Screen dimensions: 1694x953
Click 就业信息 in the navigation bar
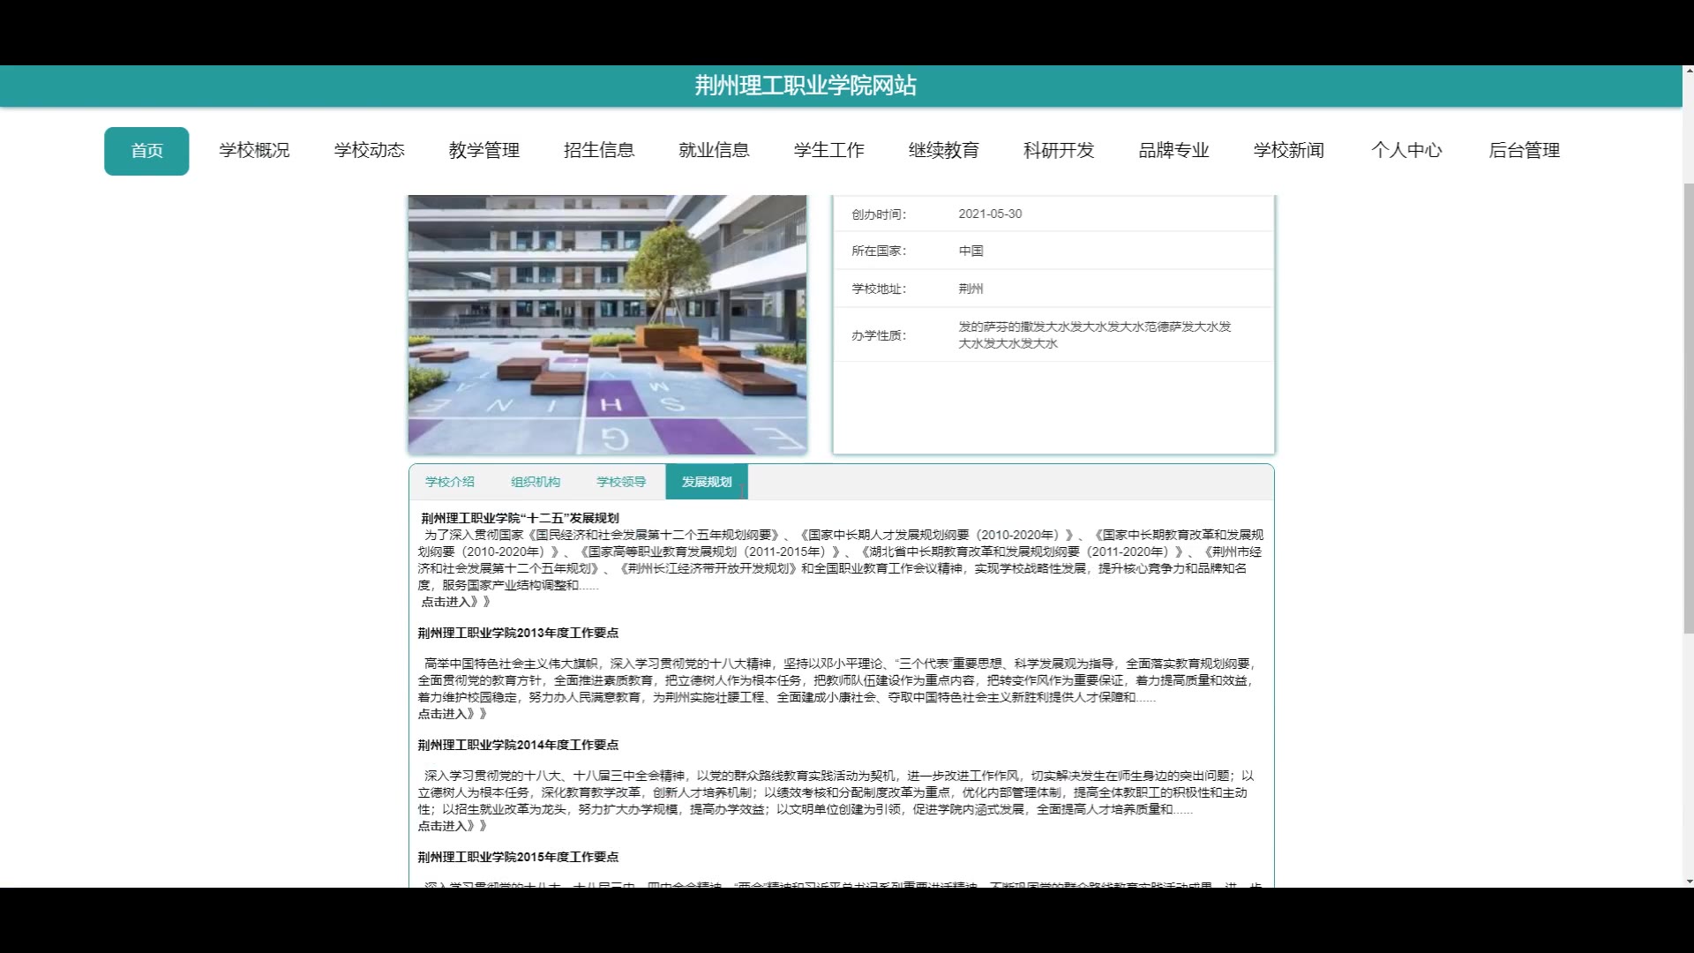[x=714, y=151]
